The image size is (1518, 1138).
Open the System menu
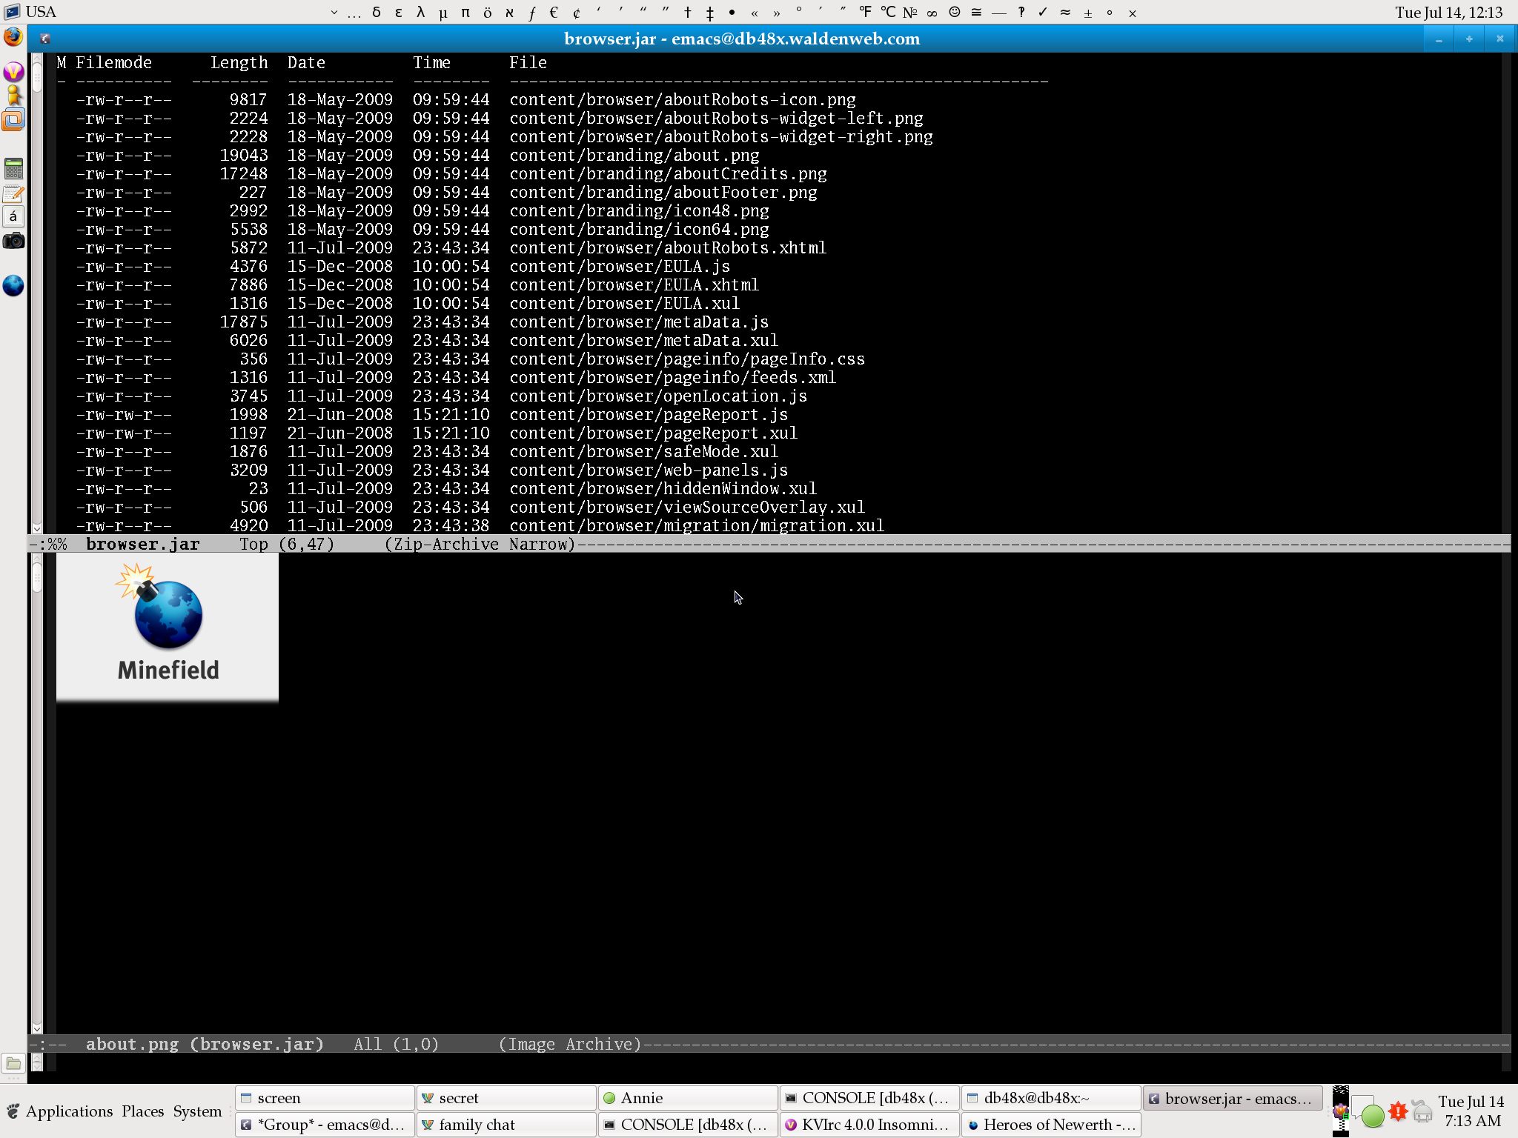(197, 1111)
